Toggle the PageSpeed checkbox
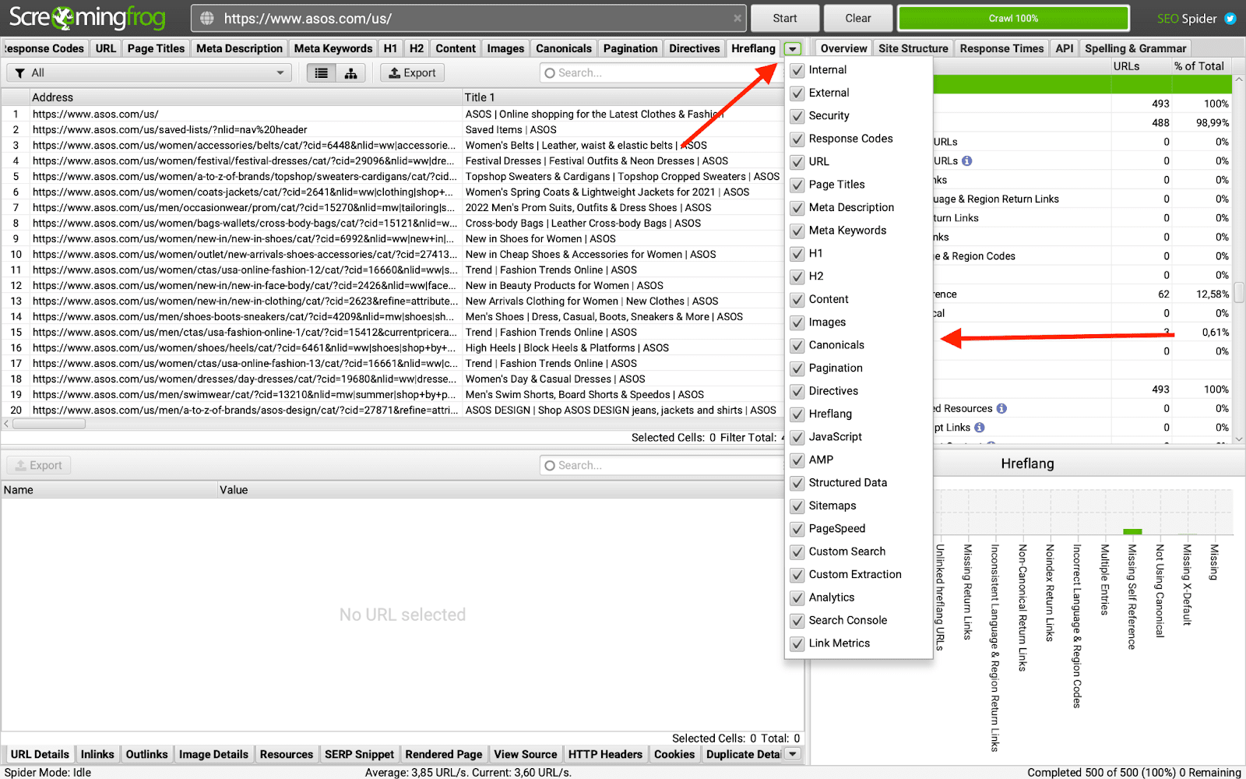The height and width of the screenshot is (779, 1246). point(797,529)
